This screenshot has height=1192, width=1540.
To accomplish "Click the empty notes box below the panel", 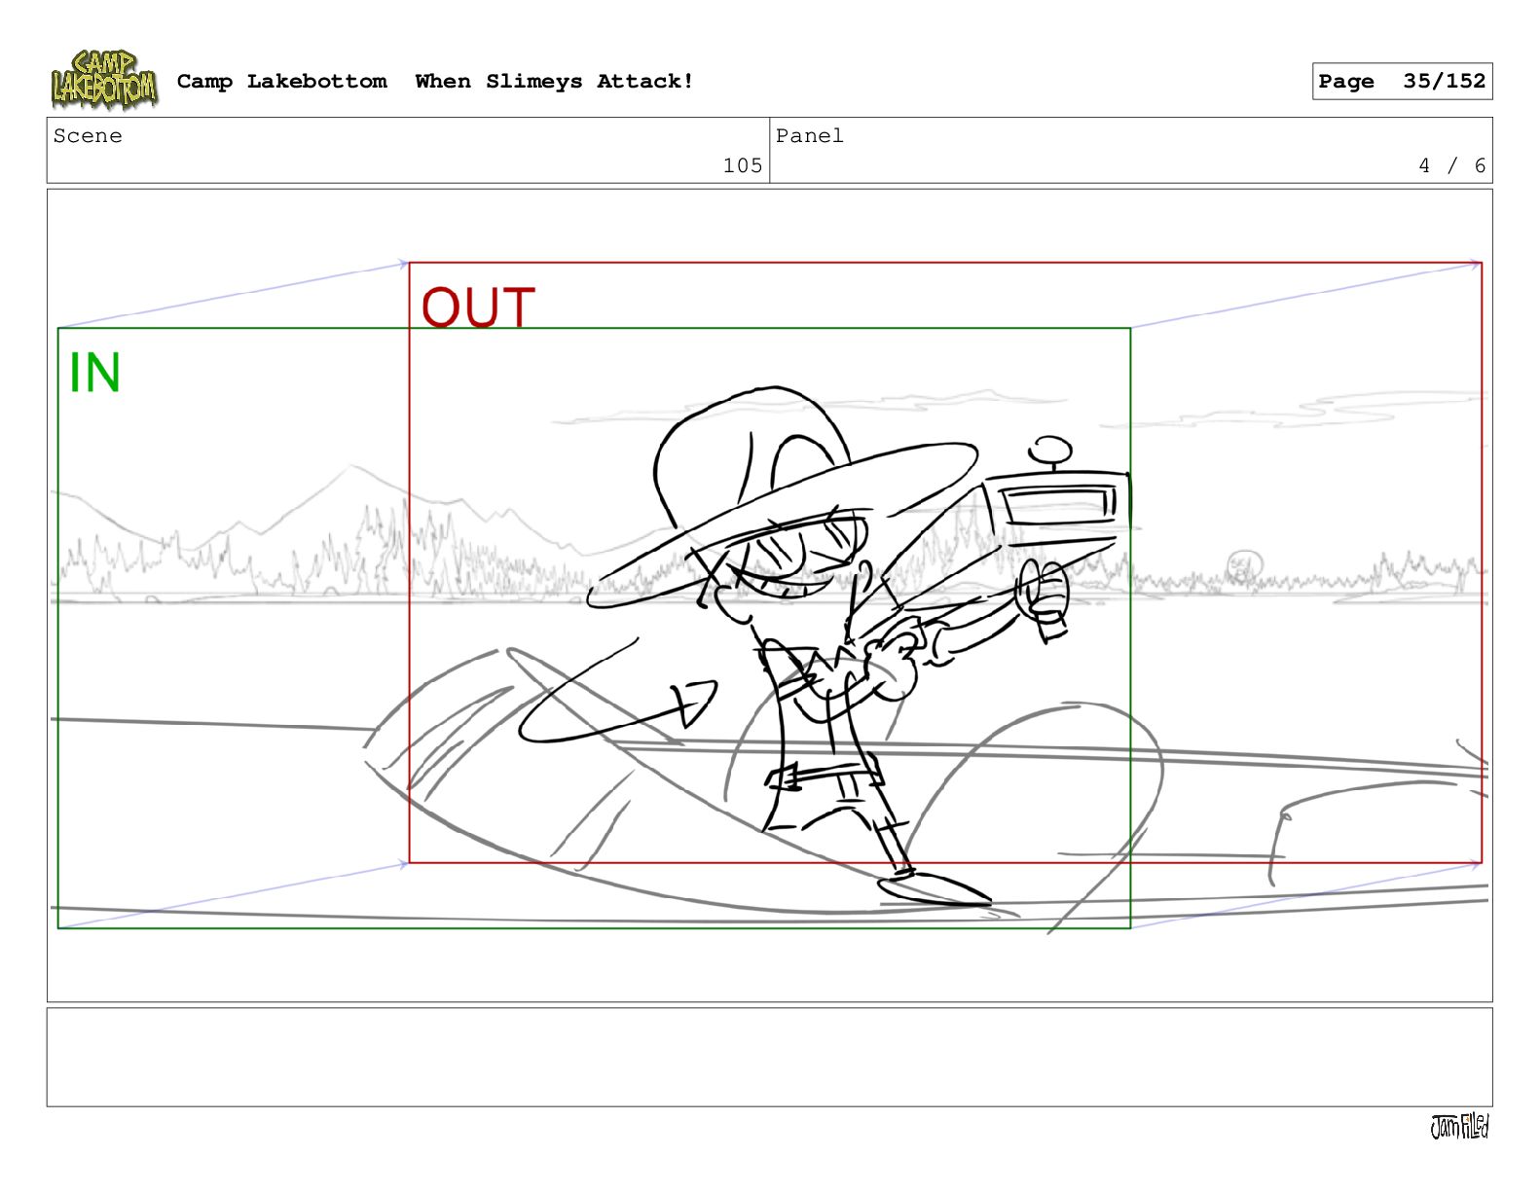I will pos(769,1057).
